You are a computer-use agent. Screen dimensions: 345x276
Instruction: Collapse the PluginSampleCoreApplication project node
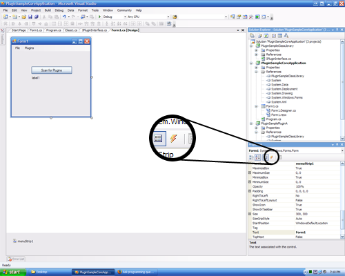tap(251, 63)
